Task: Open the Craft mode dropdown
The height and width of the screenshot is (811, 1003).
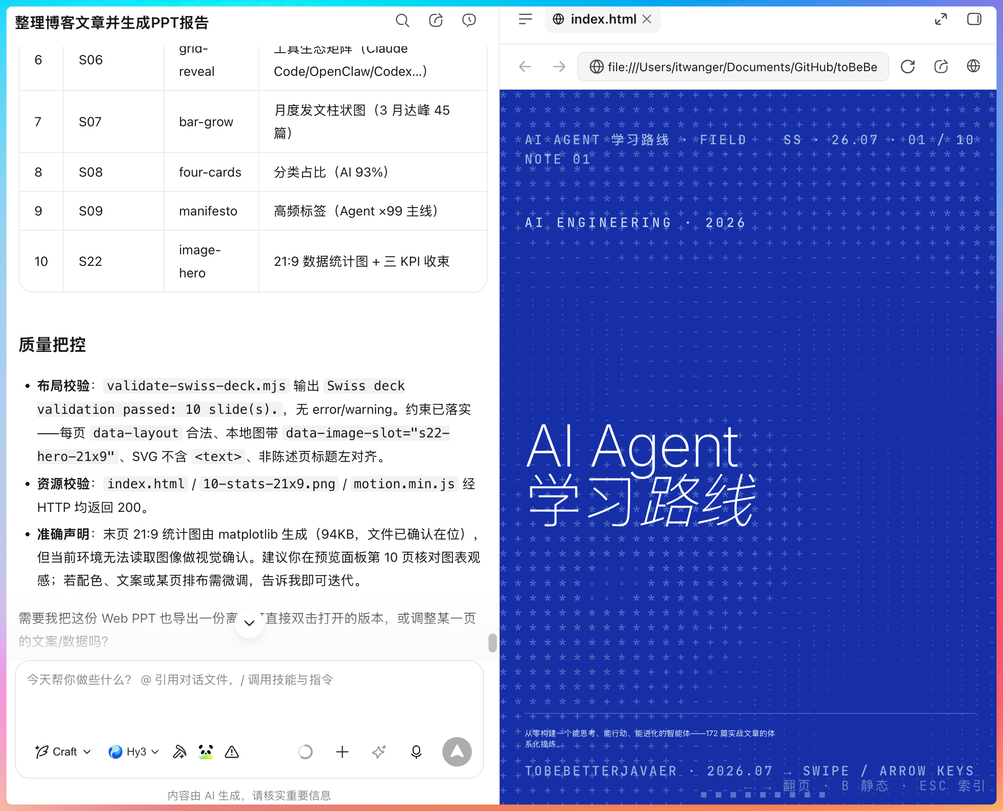Action: pyautogui.click(x=63, y=752)
